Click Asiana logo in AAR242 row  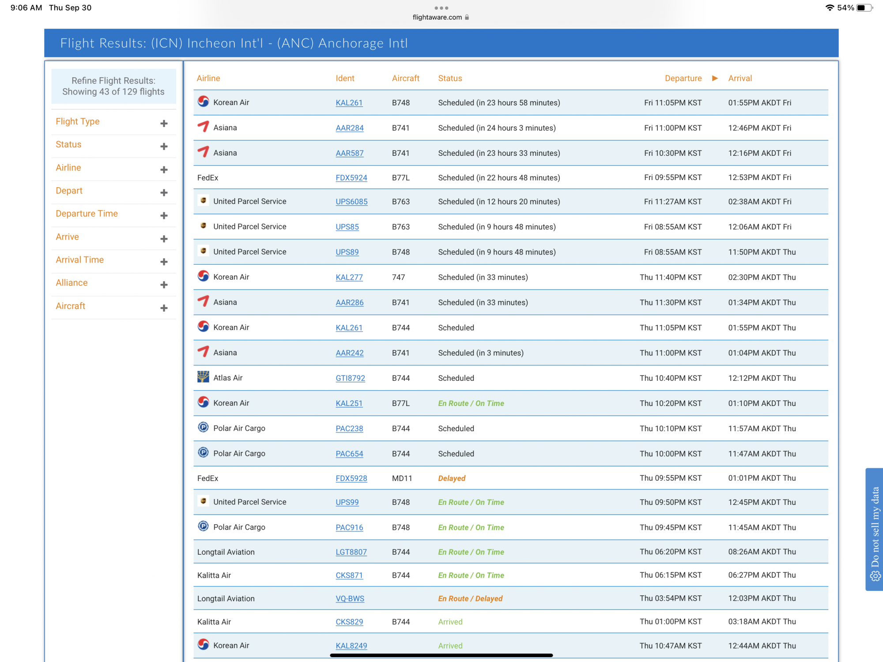(x=203, y=352)
